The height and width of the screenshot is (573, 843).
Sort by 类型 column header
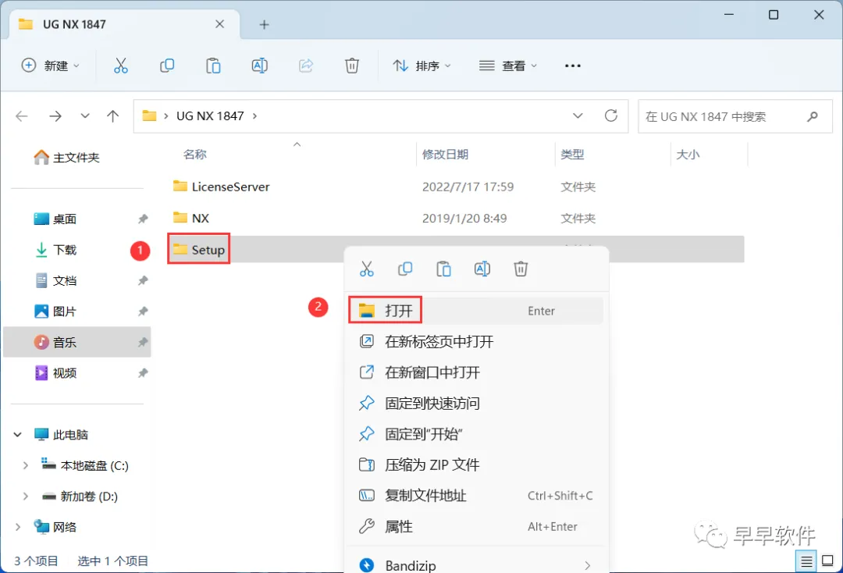(x=572, y=155)
